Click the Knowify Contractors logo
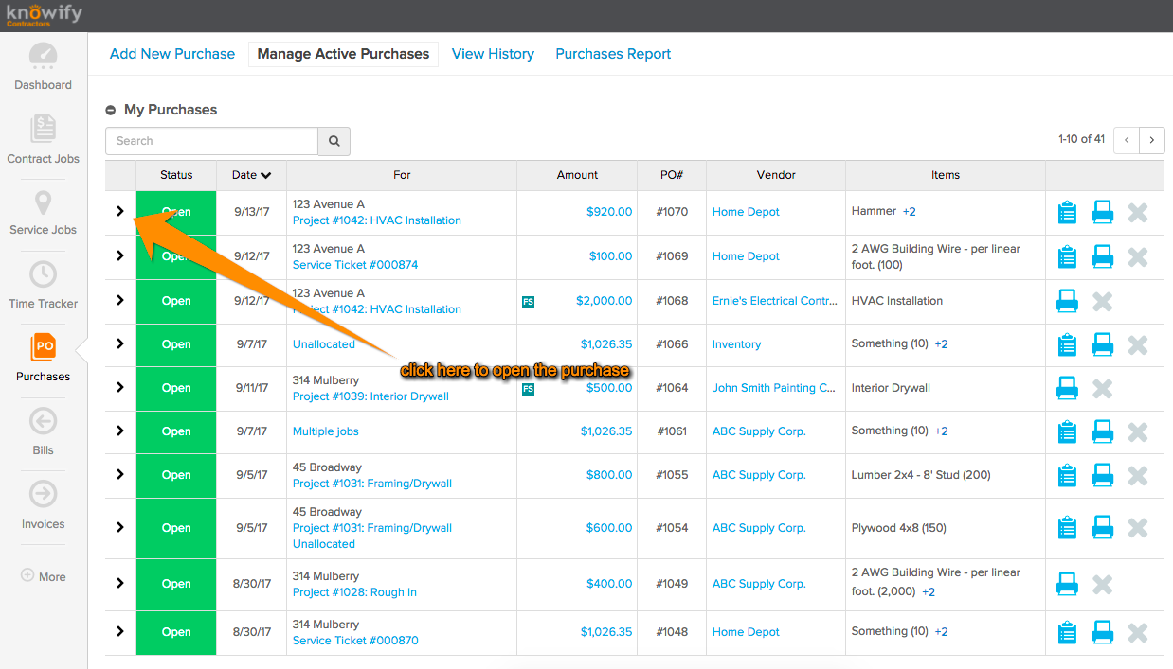The width and height of the screenshot is (1173, 669). [x=44, y=15]
